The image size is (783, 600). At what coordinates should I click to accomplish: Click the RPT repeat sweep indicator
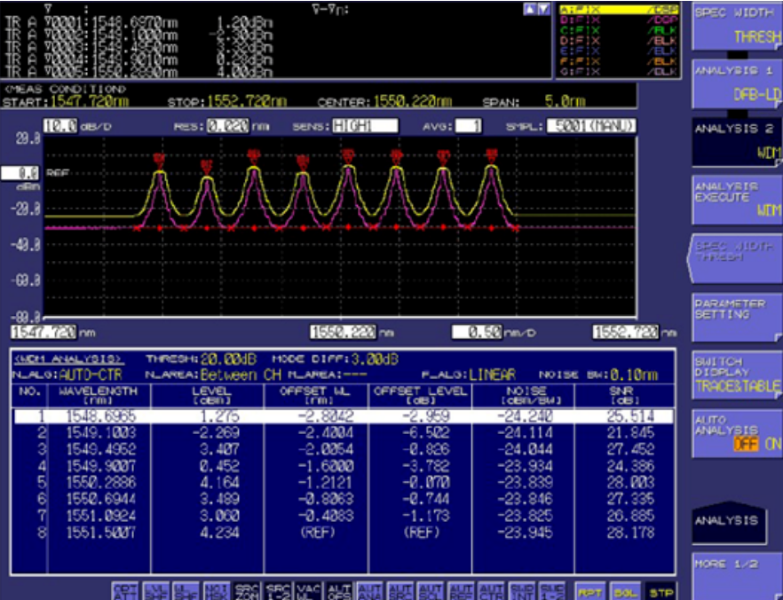tap(589, 590)
